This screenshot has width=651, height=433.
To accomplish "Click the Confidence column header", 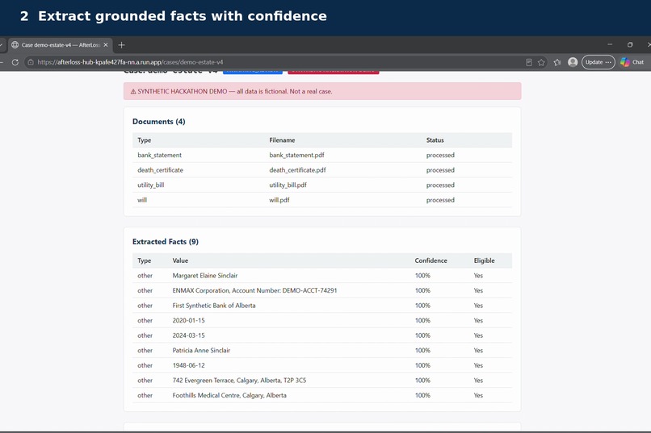I will click(430, 260).
